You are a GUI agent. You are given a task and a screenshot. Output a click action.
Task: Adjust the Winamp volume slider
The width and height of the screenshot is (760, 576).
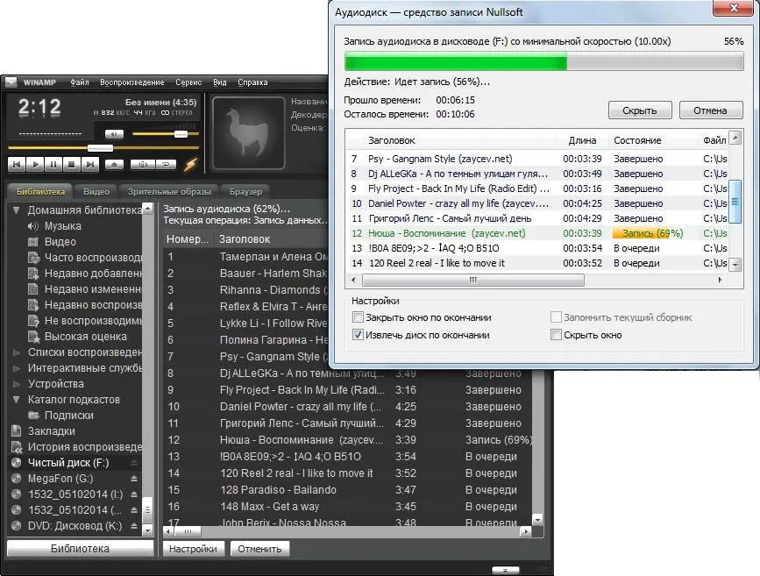tap(181, 134)
